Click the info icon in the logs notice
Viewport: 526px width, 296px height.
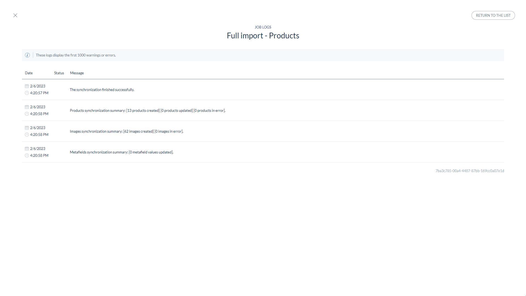point(27,55)
